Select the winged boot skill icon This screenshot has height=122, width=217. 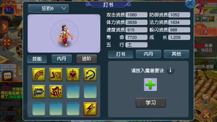(56, 75)
